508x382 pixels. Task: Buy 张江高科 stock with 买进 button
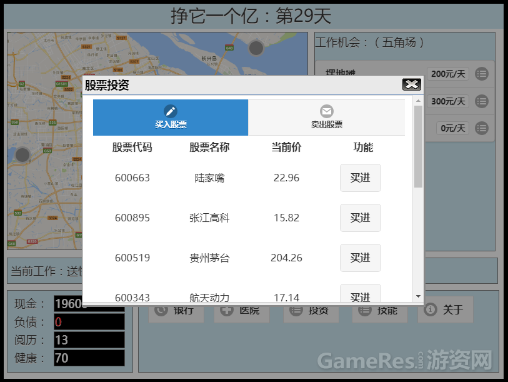click(360, 218)
